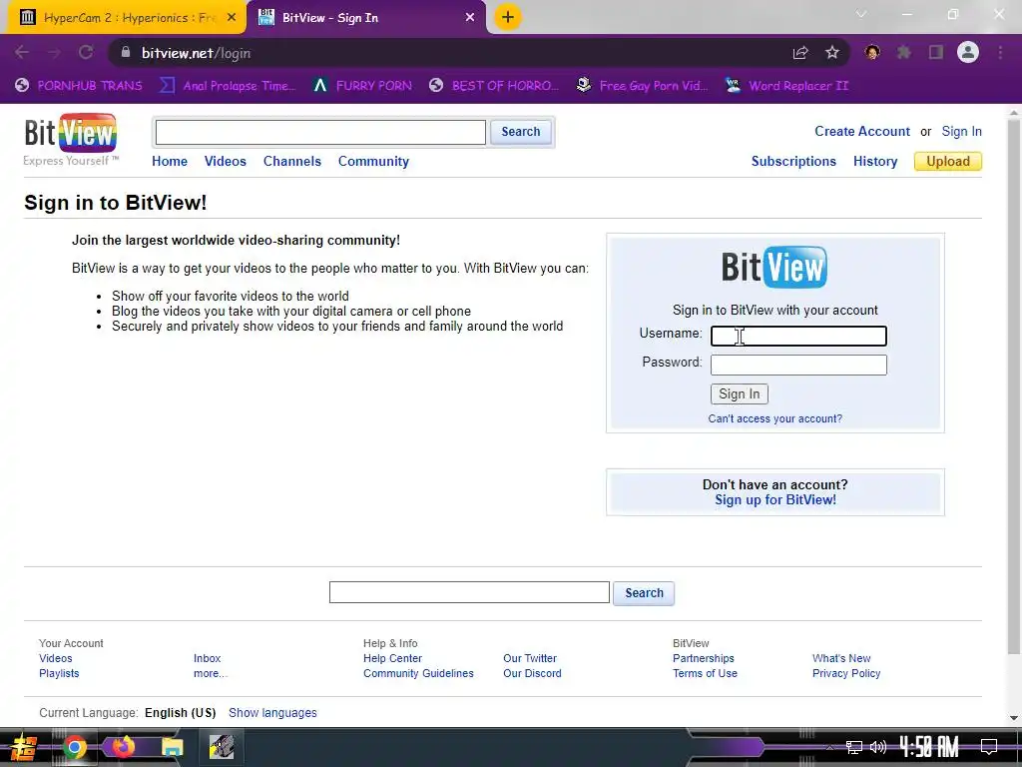Open Our Twitter link
Image resolution: width=1022 pixels, height=767 pixels.
530,658
